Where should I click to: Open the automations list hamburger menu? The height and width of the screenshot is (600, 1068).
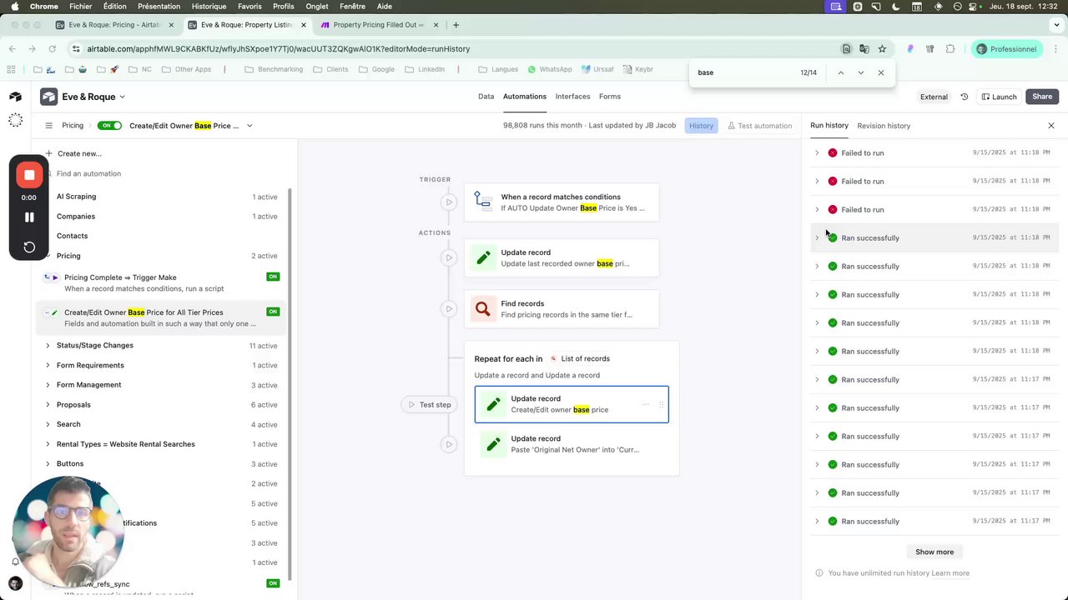[x=48, y=126]
